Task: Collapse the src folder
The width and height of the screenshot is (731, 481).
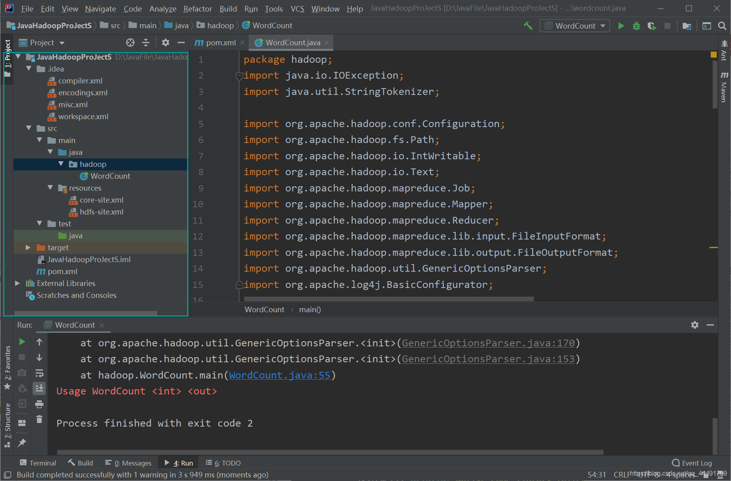Action: click(x=29, y=128)
